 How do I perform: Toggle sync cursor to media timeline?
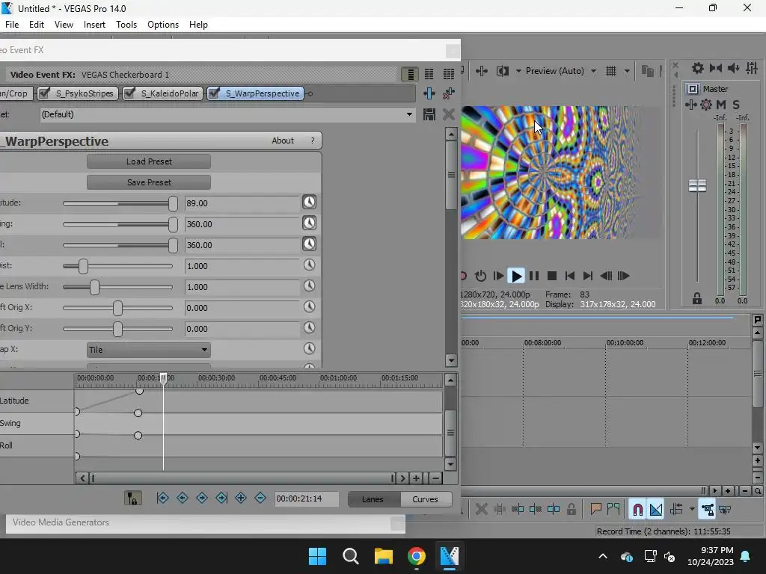coord(132,499)
